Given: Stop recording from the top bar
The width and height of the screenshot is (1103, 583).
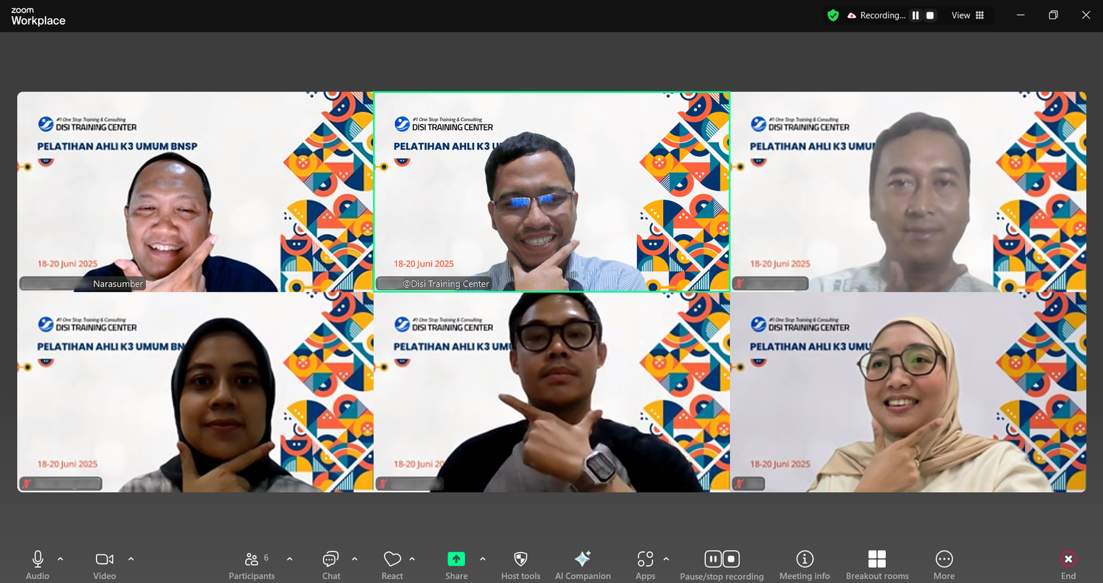Looking at the screenshot, I should tap(930, 15).
